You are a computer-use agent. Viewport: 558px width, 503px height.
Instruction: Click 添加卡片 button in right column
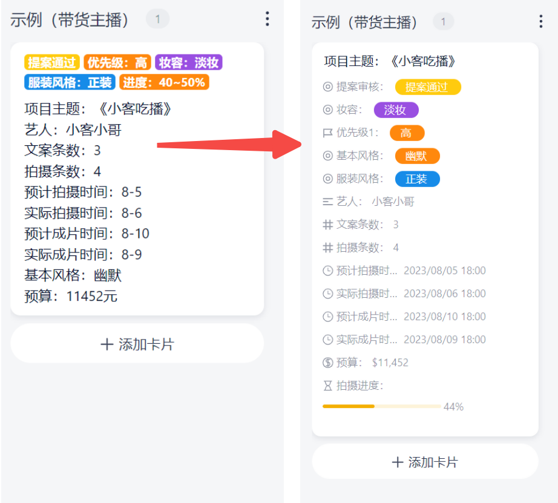(425, 462)
